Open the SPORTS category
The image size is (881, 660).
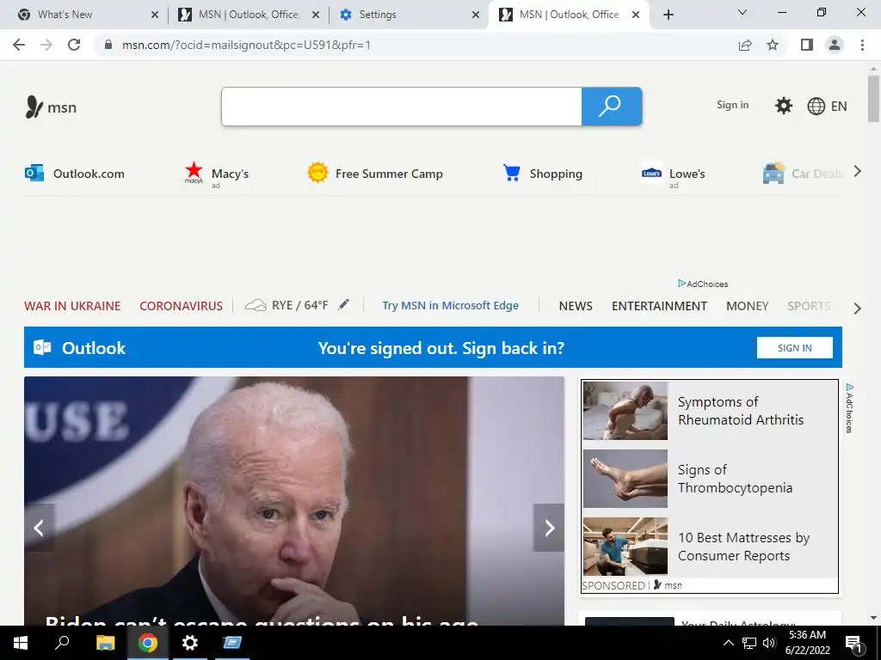point(809,306)
